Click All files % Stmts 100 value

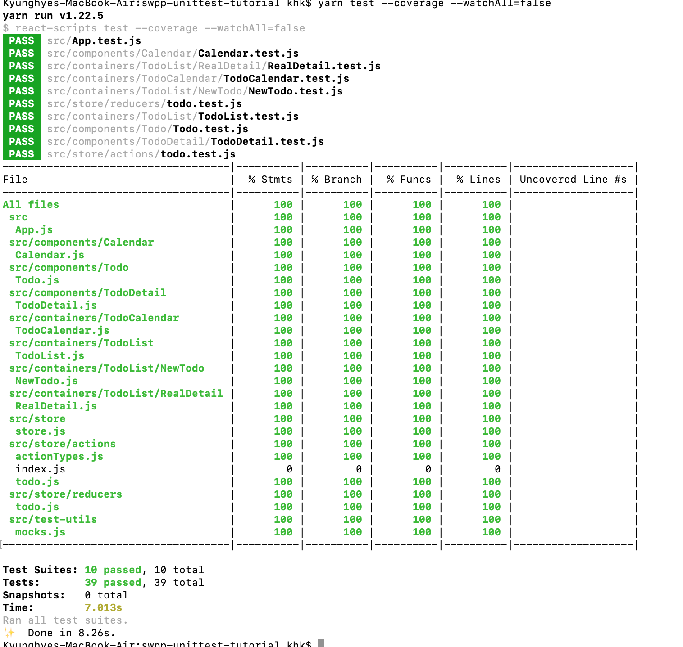point(283,205)
